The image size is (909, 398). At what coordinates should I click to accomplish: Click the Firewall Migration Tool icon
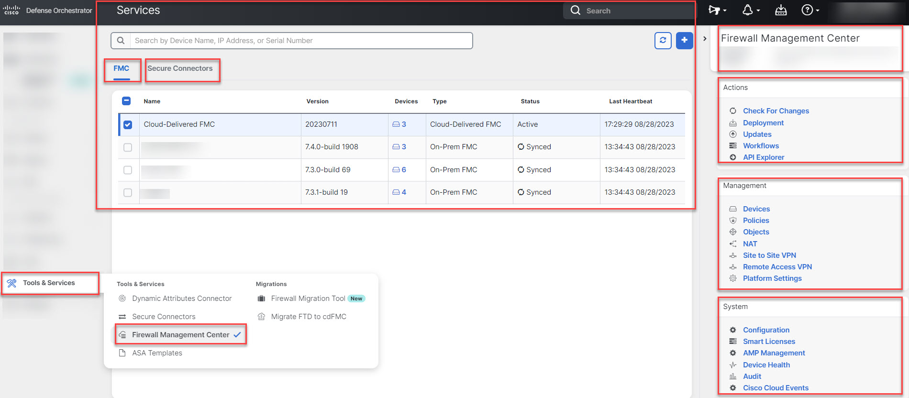pos(261,298)
